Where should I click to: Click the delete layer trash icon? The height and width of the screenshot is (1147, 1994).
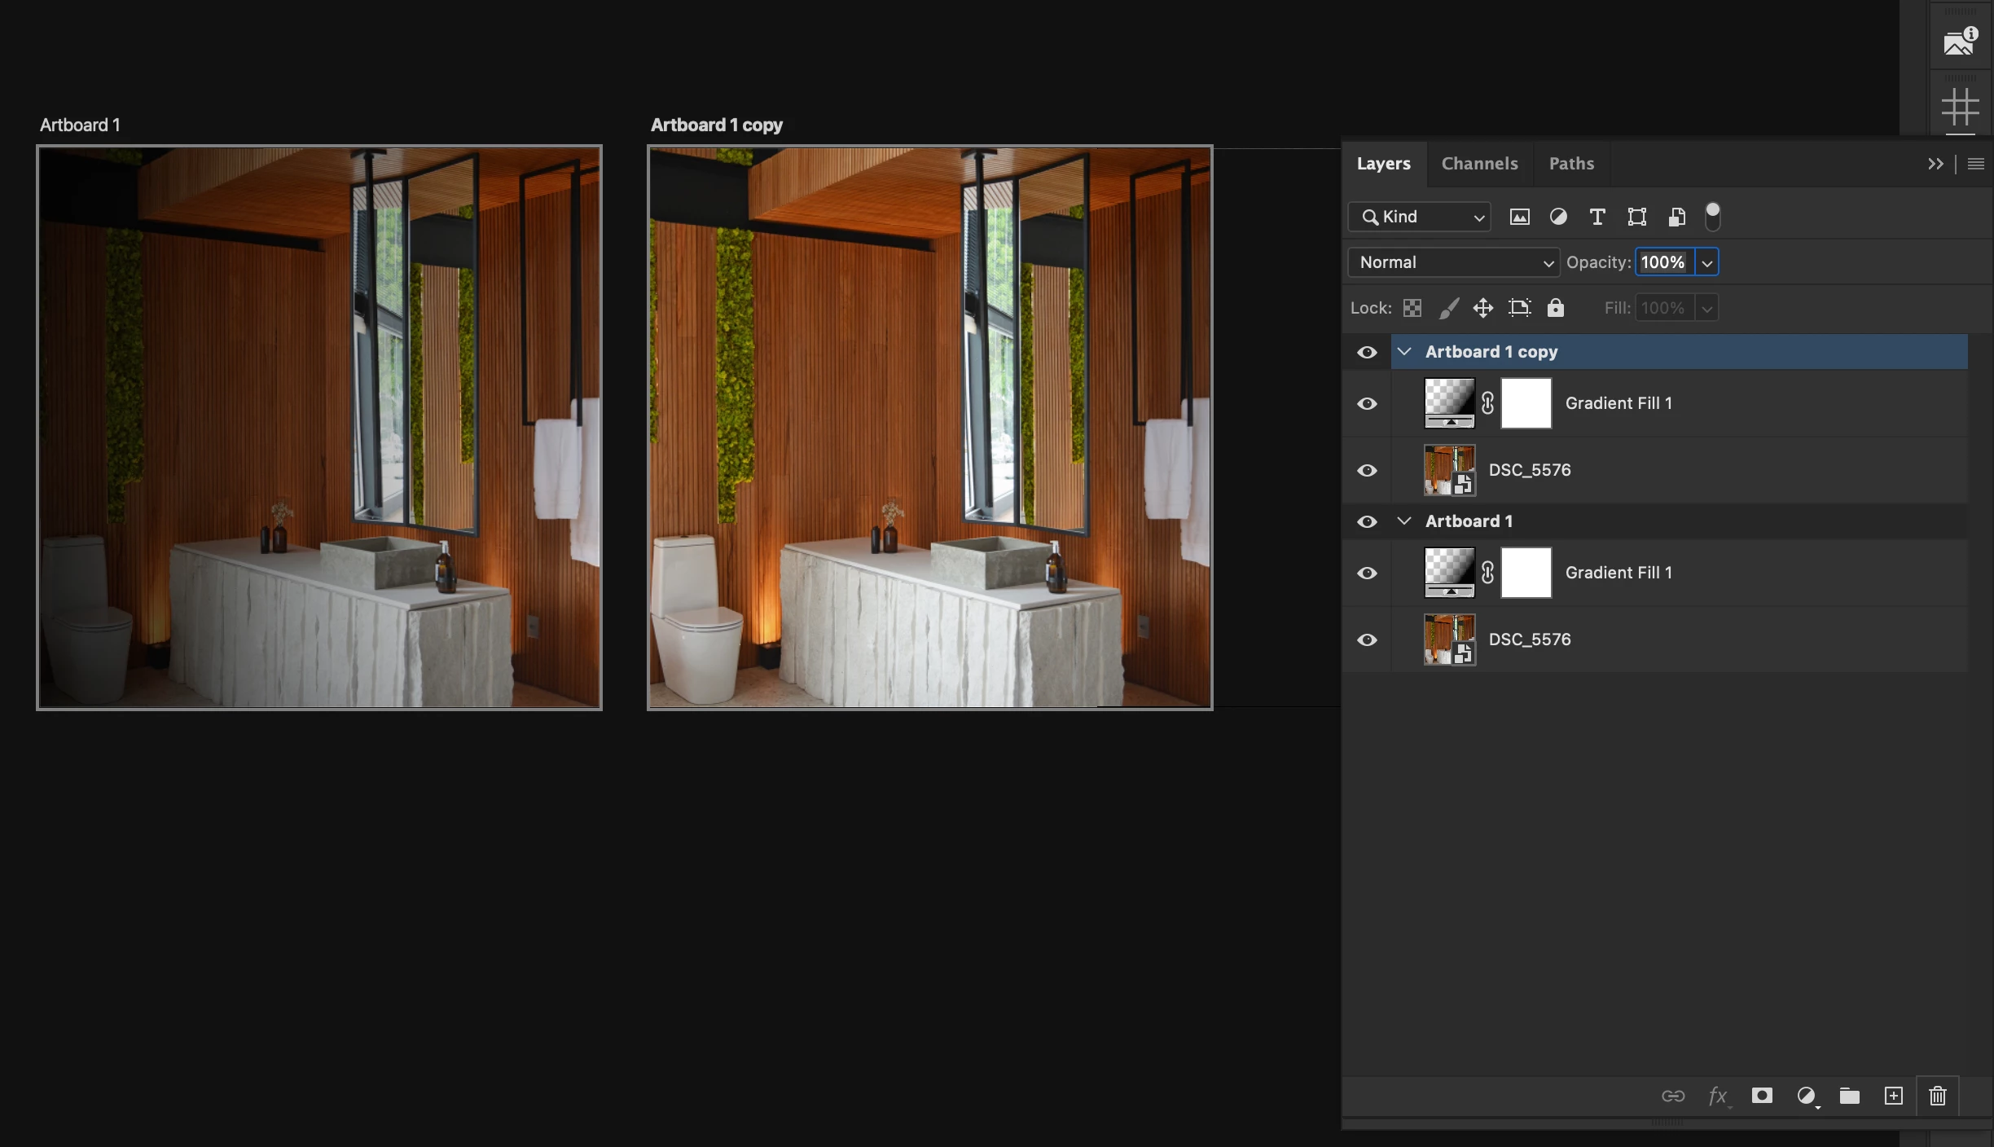point(1938,1096)
